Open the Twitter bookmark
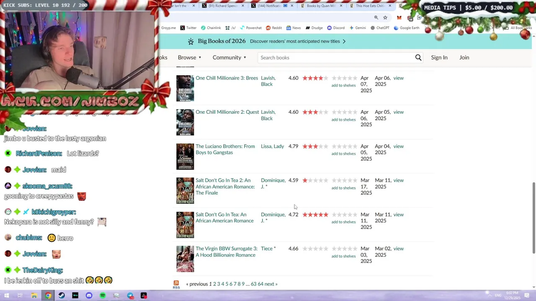 coord(188,28)
